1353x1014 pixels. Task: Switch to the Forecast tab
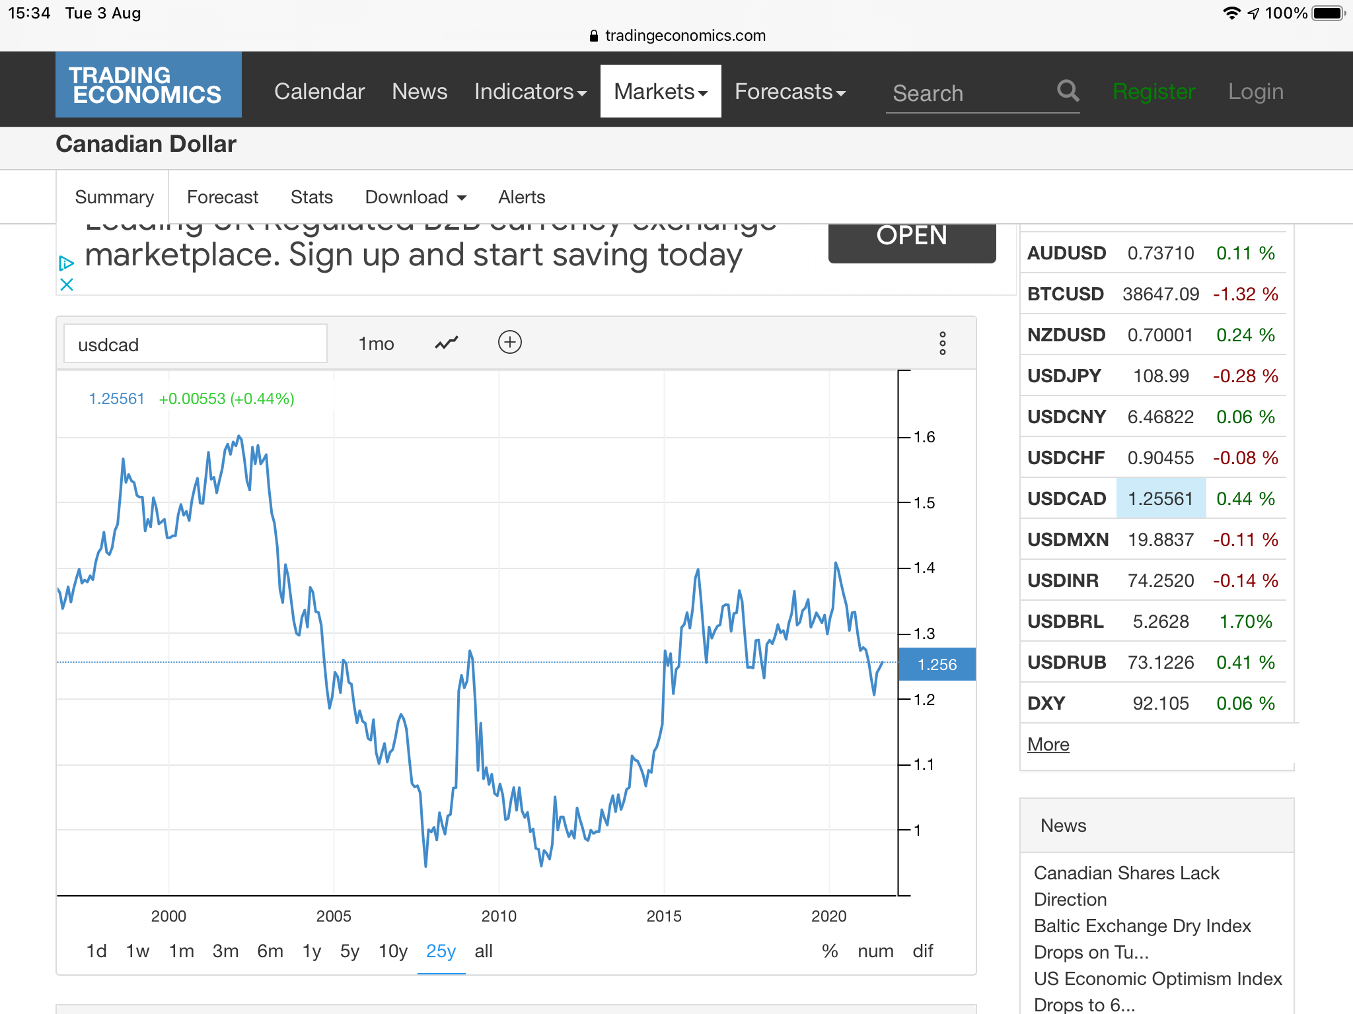(223, 197)
